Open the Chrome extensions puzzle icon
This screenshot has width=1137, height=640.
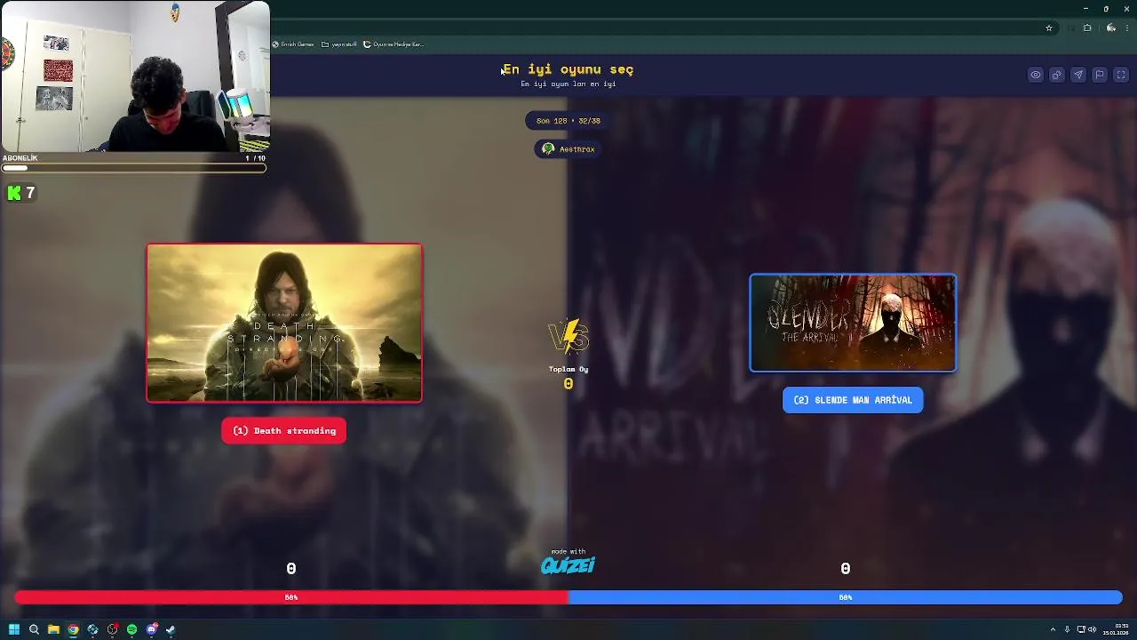tap(1087, 28)
